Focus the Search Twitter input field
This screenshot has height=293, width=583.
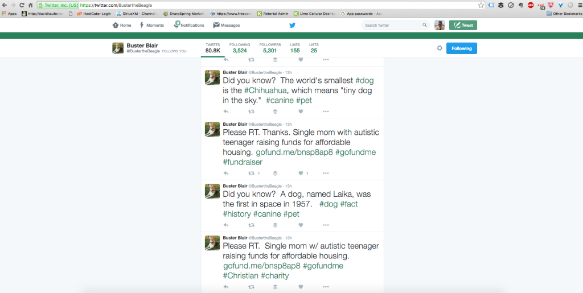[392, 25]
